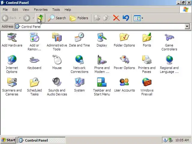192x144 pixels.
Task: Expand the Address bar dropdown arrow
Action: point(187,26)
